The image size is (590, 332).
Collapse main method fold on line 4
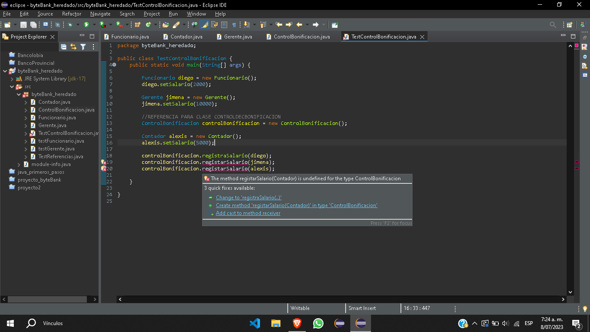coord(114,65)
